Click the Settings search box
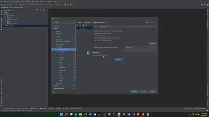This screenshot has width=209, height=117. point(64,22)
